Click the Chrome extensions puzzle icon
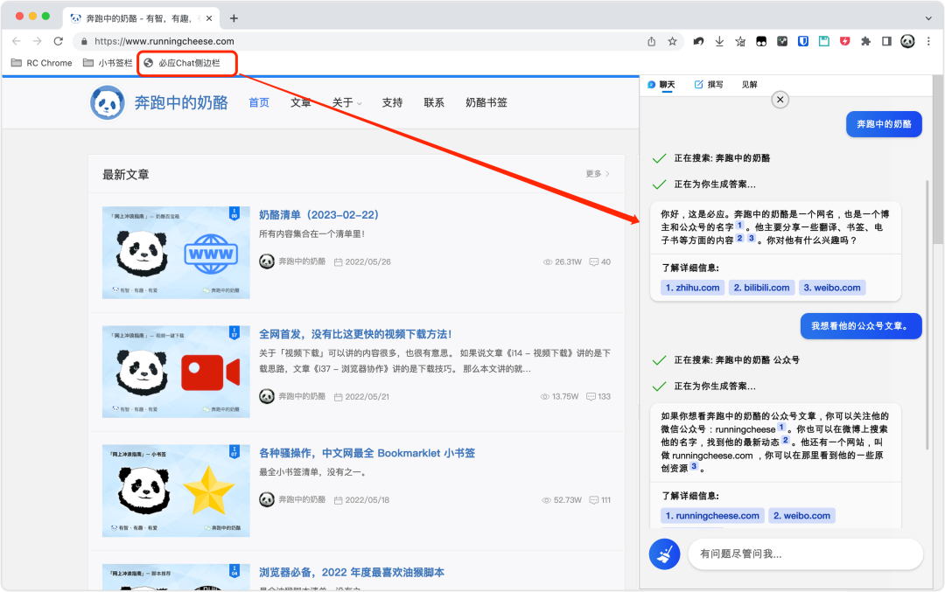Screen dimensions: 945x592 (x=865, y=41)
